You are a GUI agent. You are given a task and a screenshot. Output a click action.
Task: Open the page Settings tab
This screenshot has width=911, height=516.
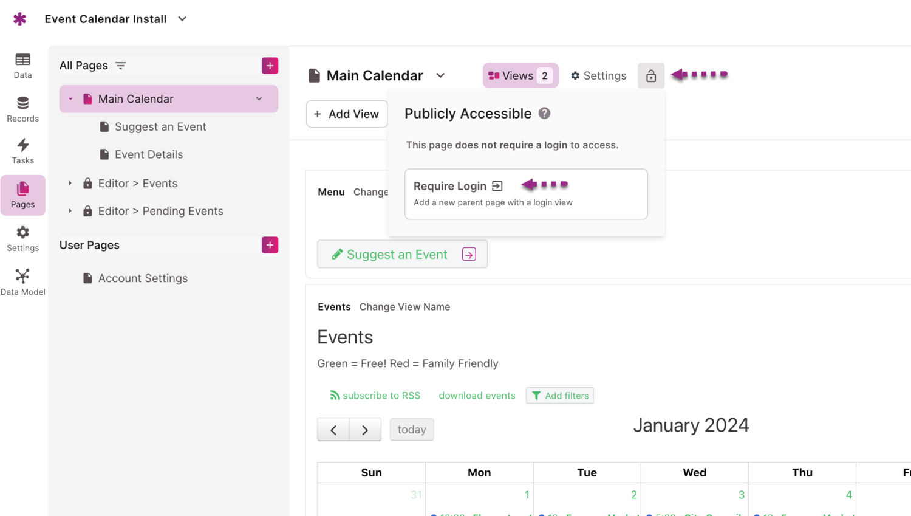[x=598, y=76]
